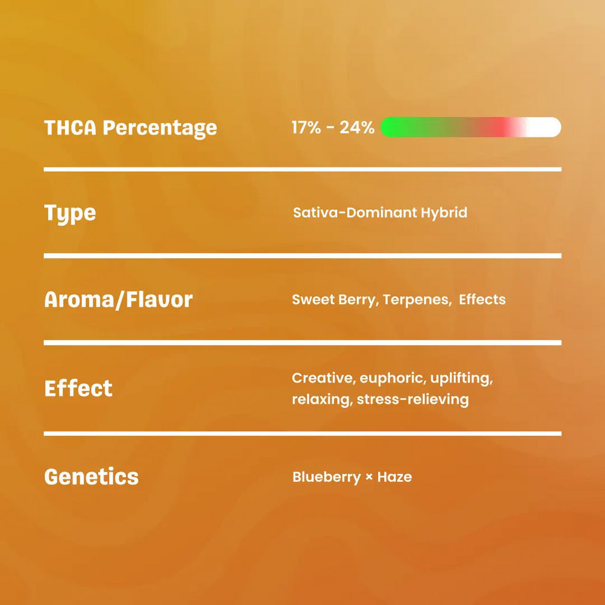Click the Effect row heading
605x605 pixels.
point(78,388)
